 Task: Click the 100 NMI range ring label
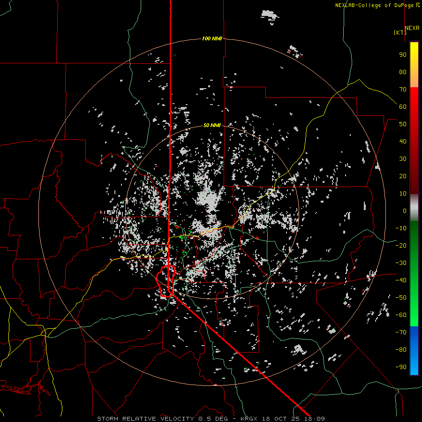(212, 38)
